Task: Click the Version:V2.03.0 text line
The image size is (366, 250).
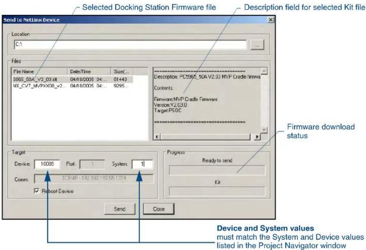Action: (x=171, y=105)
